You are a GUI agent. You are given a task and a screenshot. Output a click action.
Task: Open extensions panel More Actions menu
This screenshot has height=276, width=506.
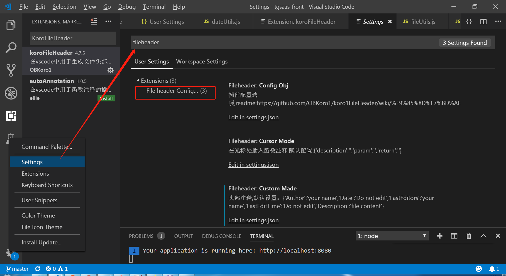pos(108,21)
